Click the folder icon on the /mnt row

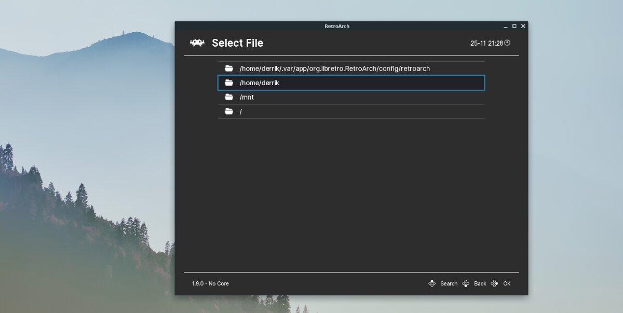pos(229,97)
